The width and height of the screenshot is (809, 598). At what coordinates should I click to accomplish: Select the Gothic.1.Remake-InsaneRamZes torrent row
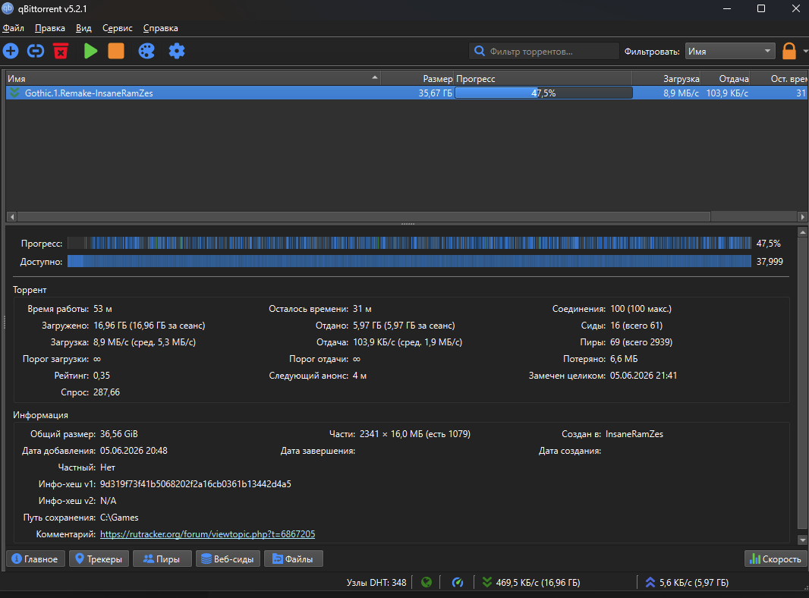point(407,93)
